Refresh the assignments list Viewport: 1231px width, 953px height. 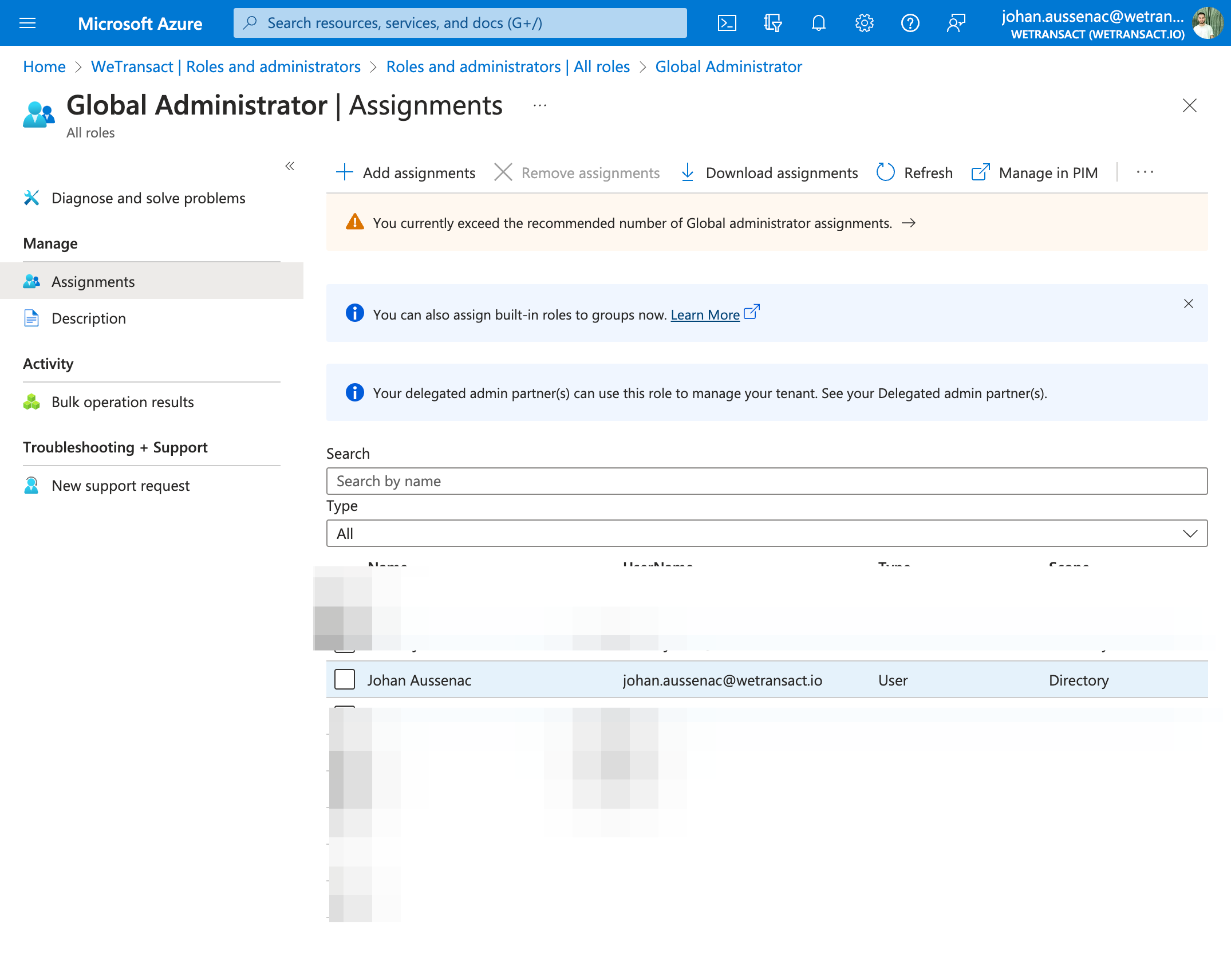point(914,172)
